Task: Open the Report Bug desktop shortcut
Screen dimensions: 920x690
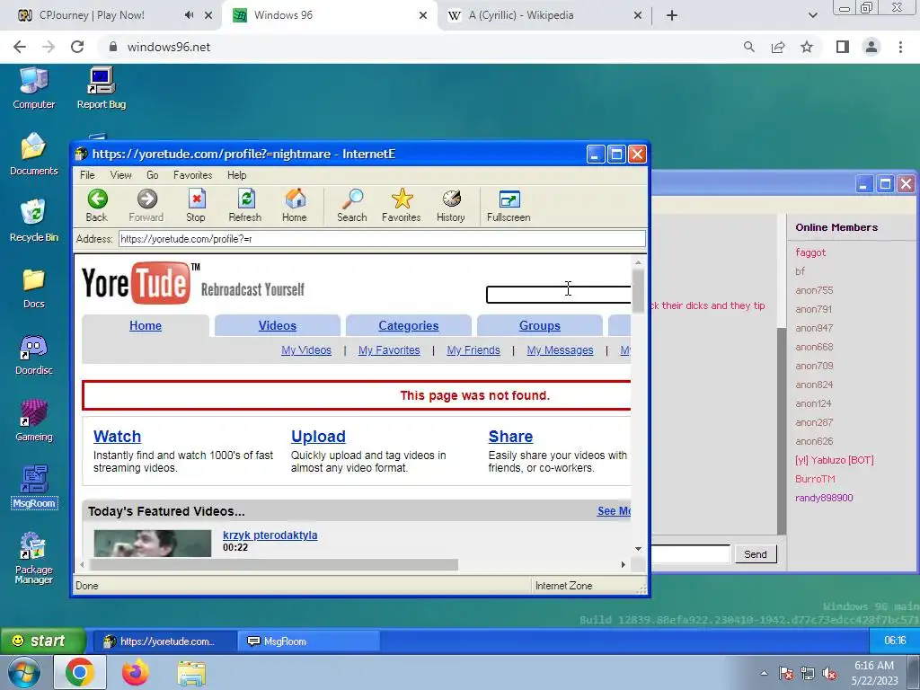Action: point(102,88)
